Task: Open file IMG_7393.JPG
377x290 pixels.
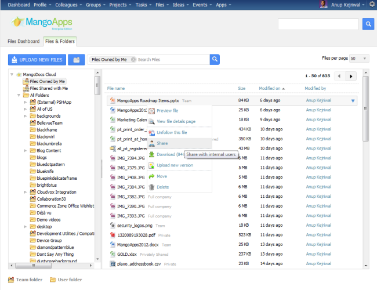Action: point(131,216)
